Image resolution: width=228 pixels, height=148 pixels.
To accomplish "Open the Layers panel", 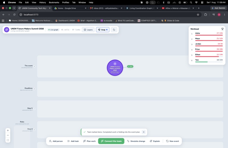I will [88, 30].
